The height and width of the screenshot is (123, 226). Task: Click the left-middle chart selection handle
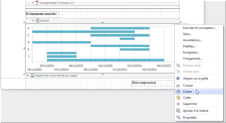pos(24,48)
